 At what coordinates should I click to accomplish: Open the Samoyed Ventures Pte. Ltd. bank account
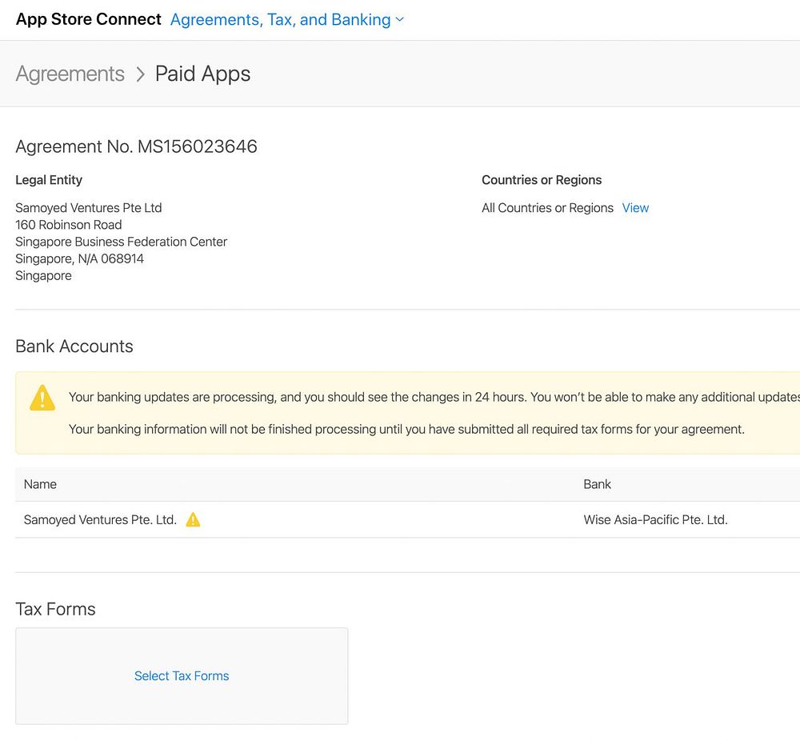(x=100, y=520)
